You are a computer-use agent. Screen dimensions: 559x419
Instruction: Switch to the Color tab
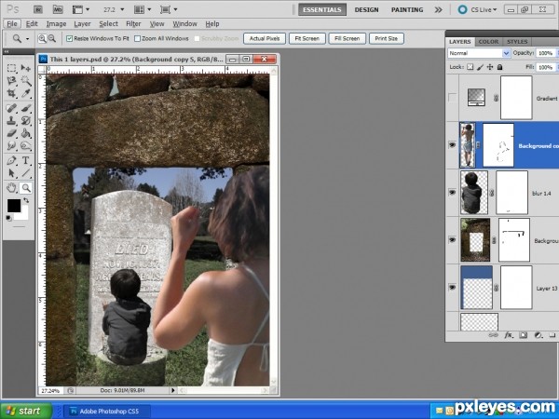point(488,42)
